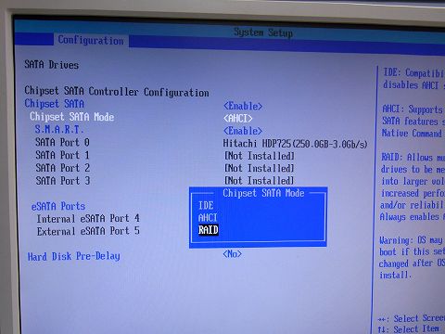Select IDE in Chipset SATA Mode popup
Viewport: 445px width, 334px height.
pos(206,206)
